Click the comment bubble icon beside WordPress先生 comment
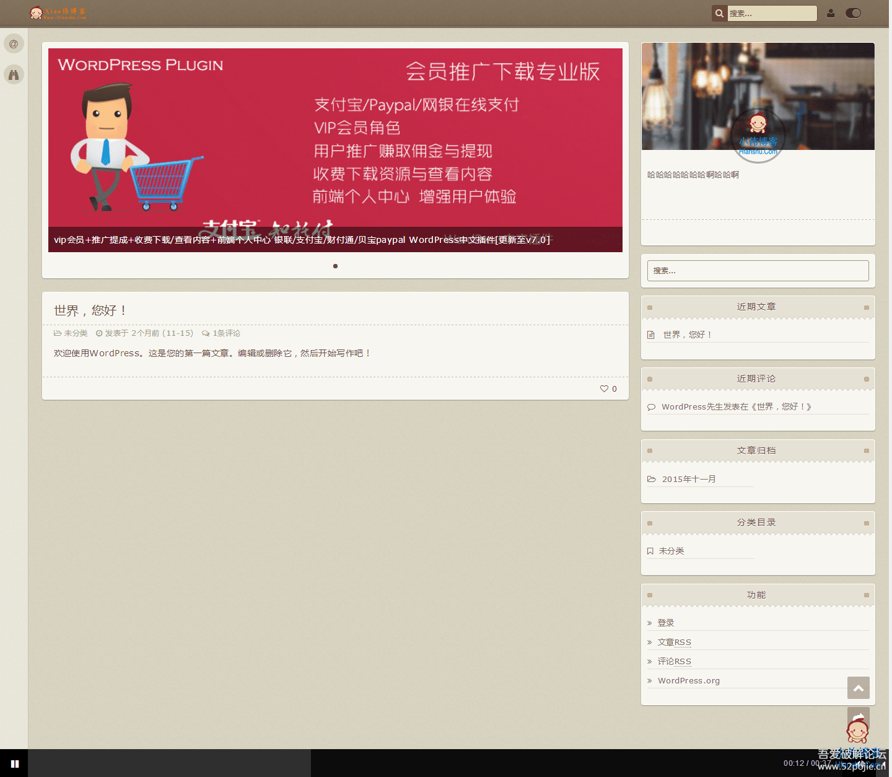892x777 pixels. coord(651,406)
